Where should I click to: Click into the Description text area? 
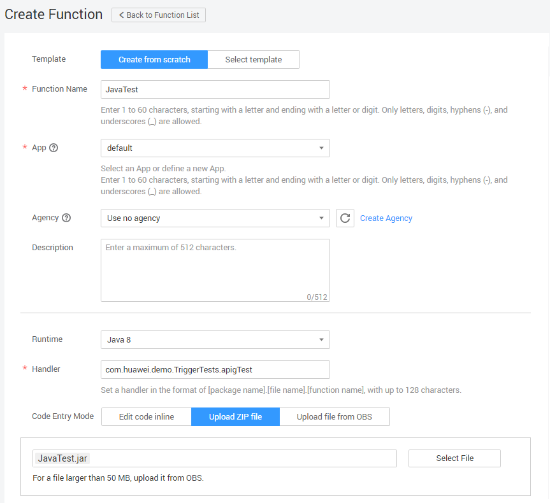pyautogui.click(x=215, y=270)
